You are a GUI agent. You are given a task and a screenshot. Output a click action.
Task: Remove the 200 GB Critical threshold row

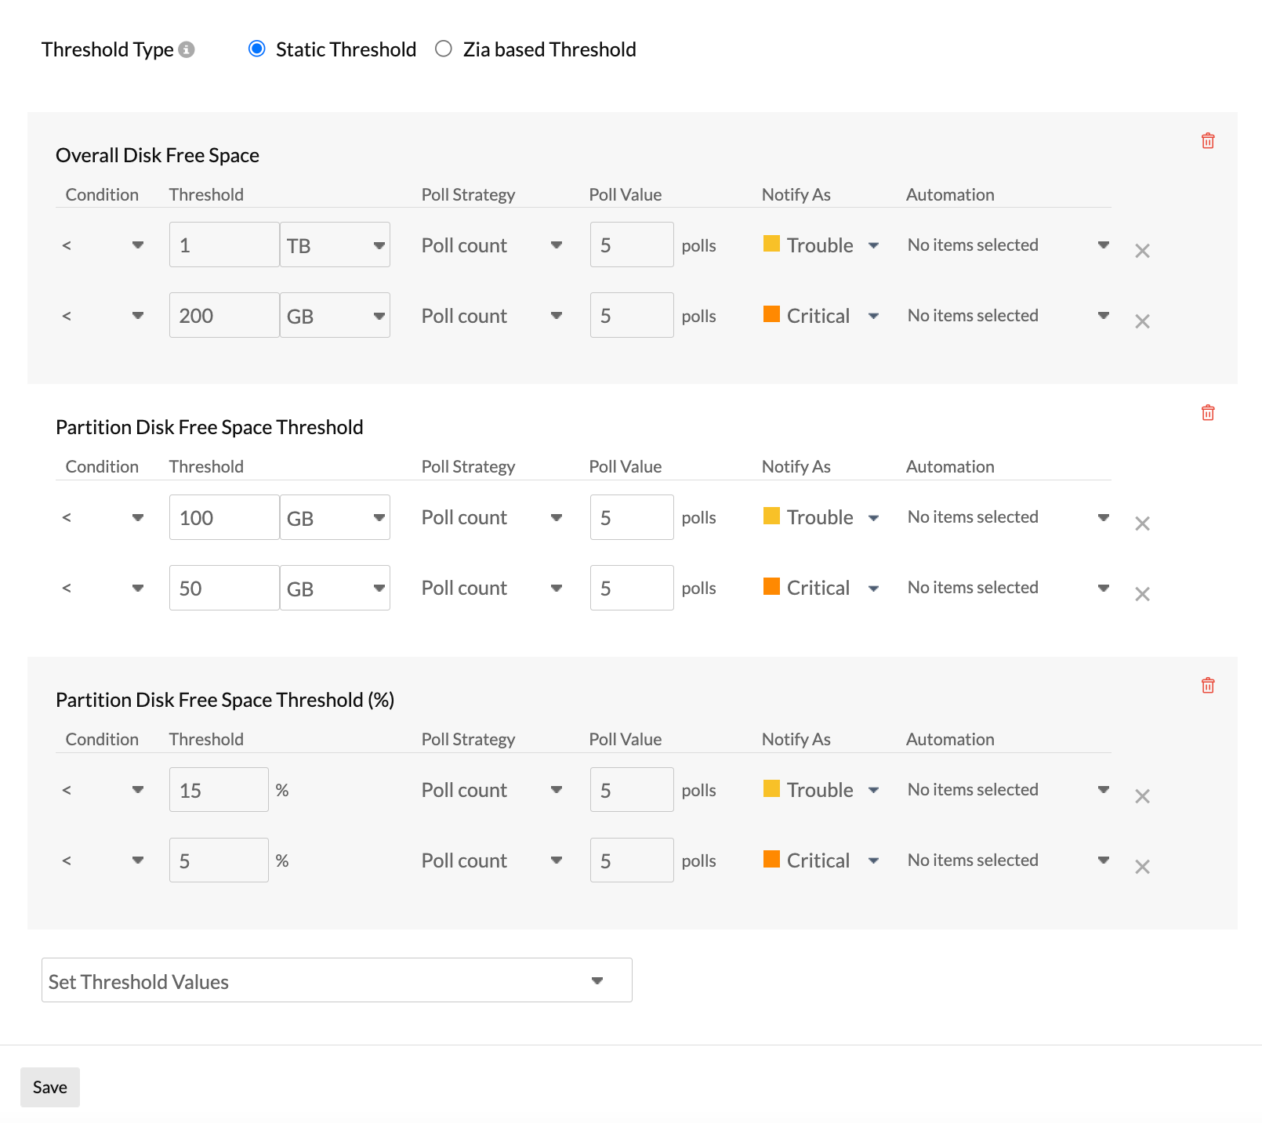click(x=1142, y=321)
